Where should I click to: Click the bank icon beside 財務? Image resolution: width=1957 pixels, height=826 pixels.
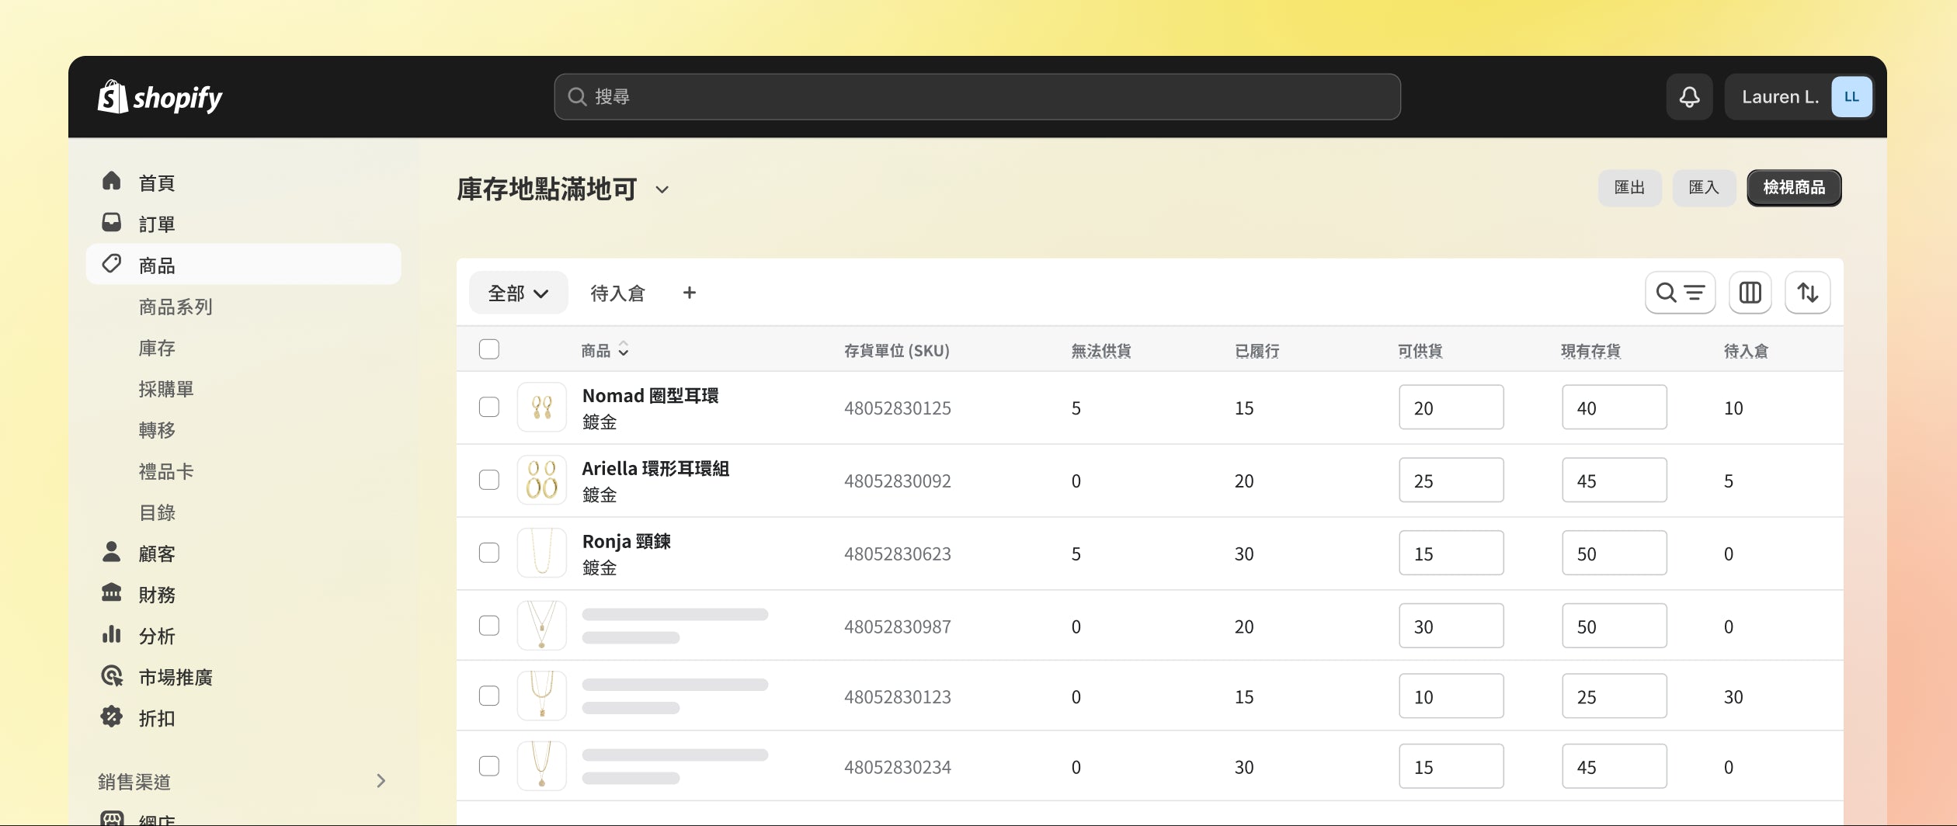tap(112, 593)
